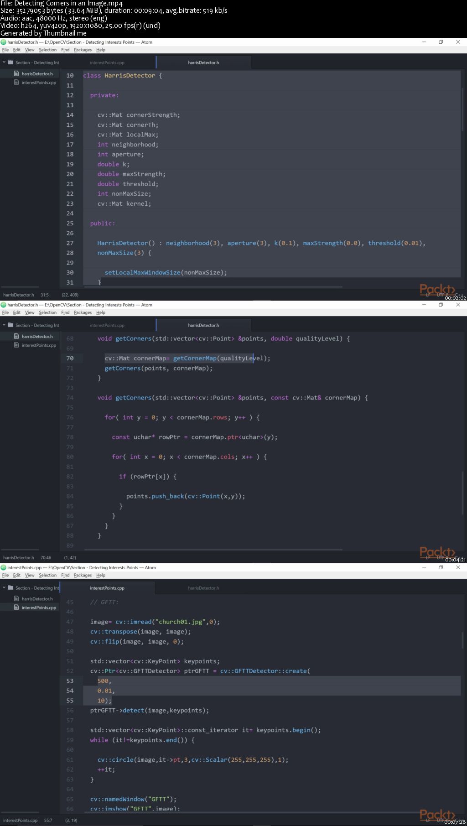Click 'ptrGFTT->detect(image,keypoints);' on line 56
Viewport: 467px width, 826px height.
coord(150,711)
